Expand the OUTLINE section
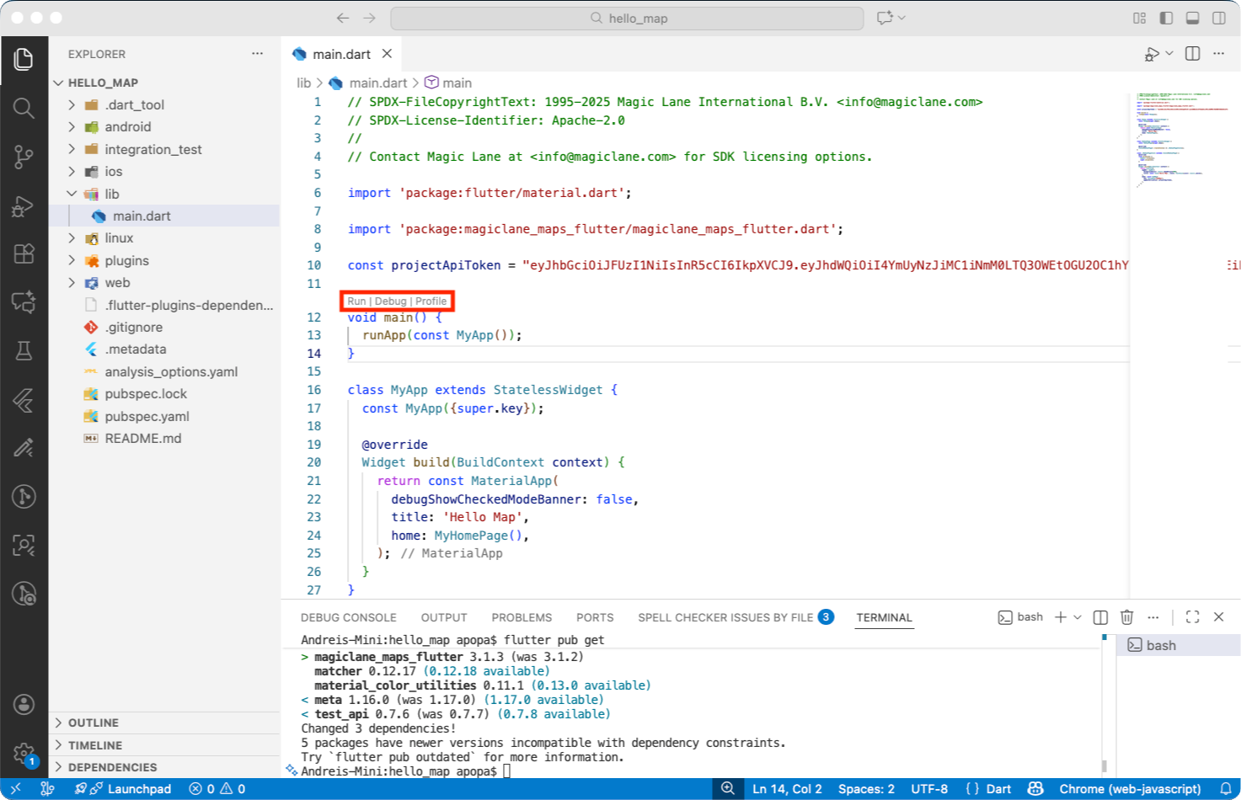The width and height of the screenshot is (1241, 800). (93, 723)
